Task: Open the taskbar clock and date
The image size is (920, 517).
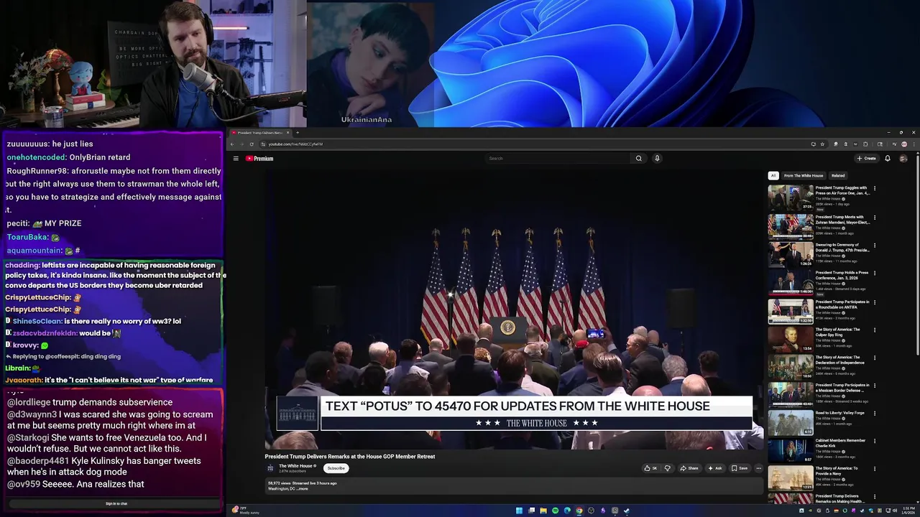Action: (908, 510)
